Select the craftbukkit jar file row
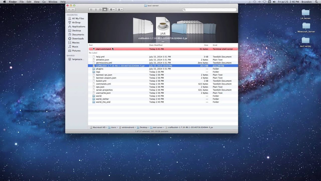The height and width of the screenshot is (181, 321). (x=163, y=66)
